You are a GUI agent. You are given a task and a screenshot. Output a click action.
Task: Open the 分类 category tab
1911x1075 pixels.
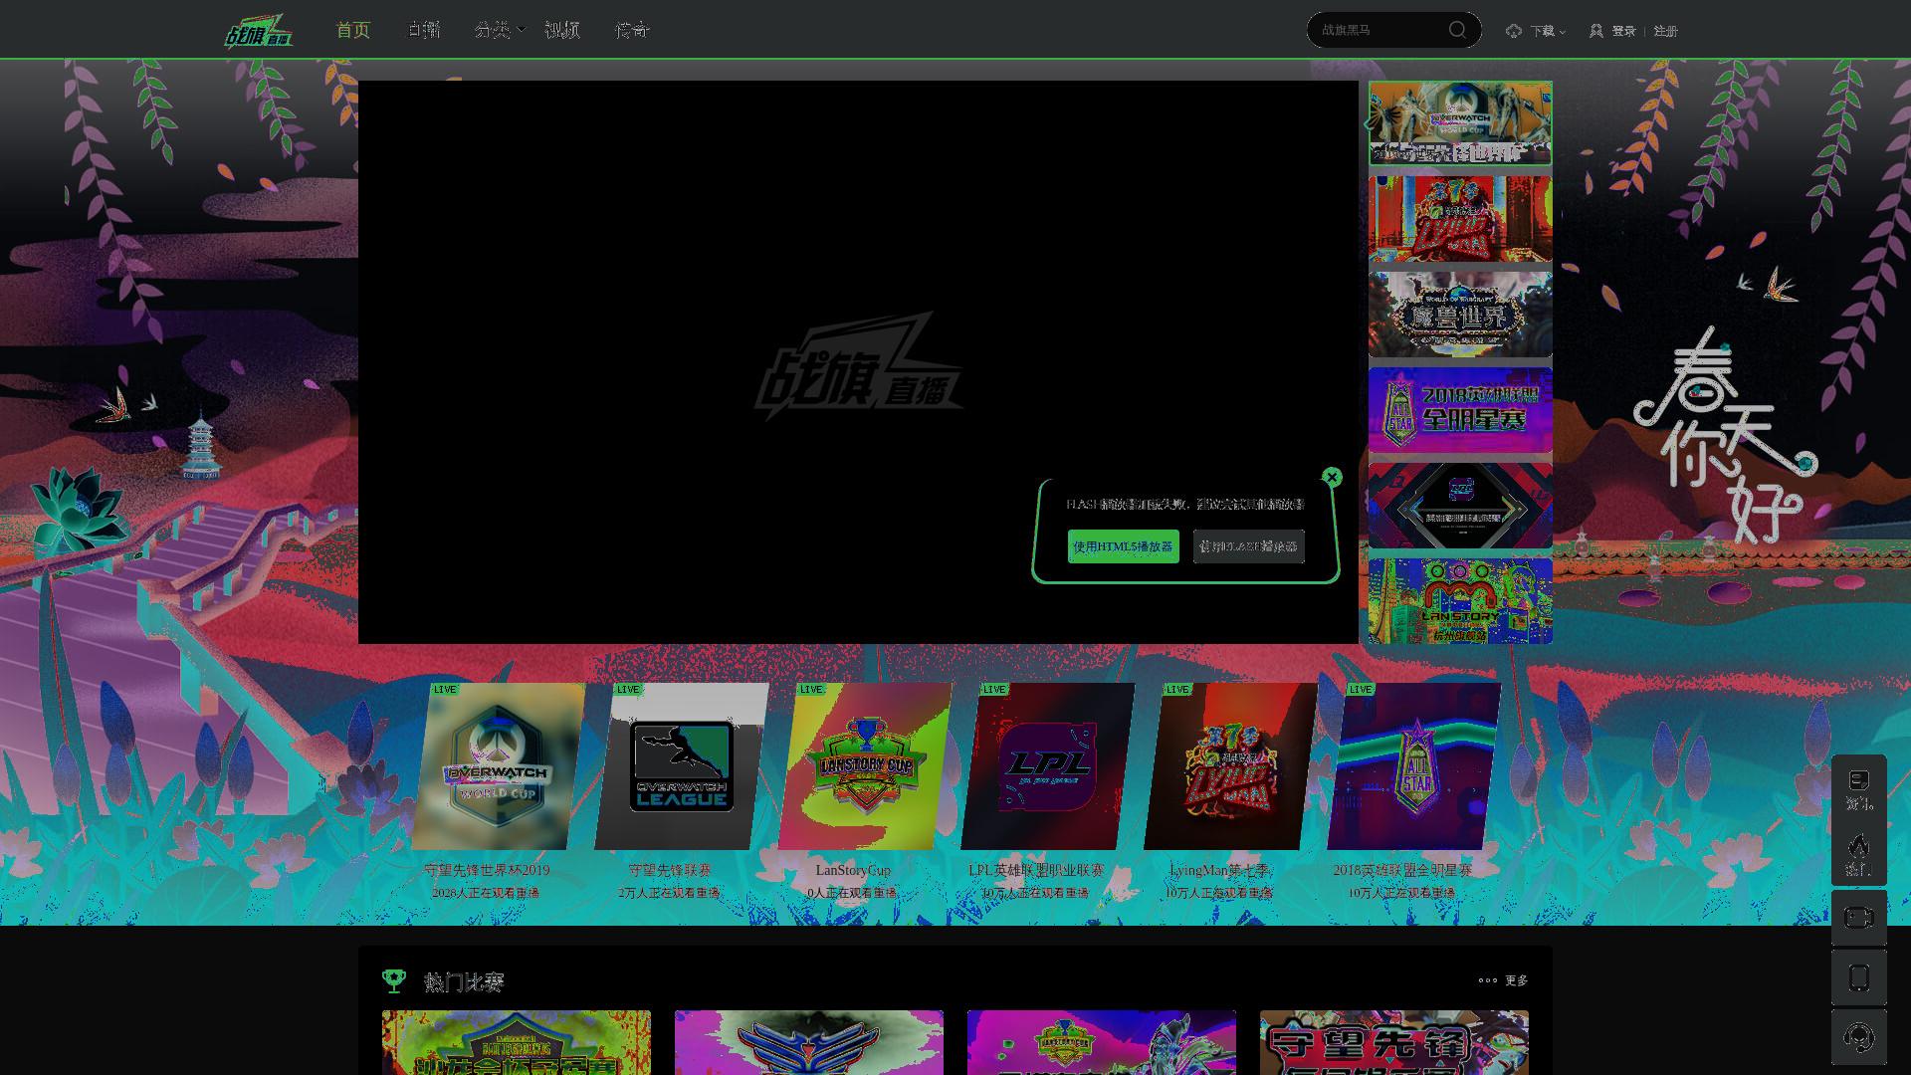pos(492,30)
